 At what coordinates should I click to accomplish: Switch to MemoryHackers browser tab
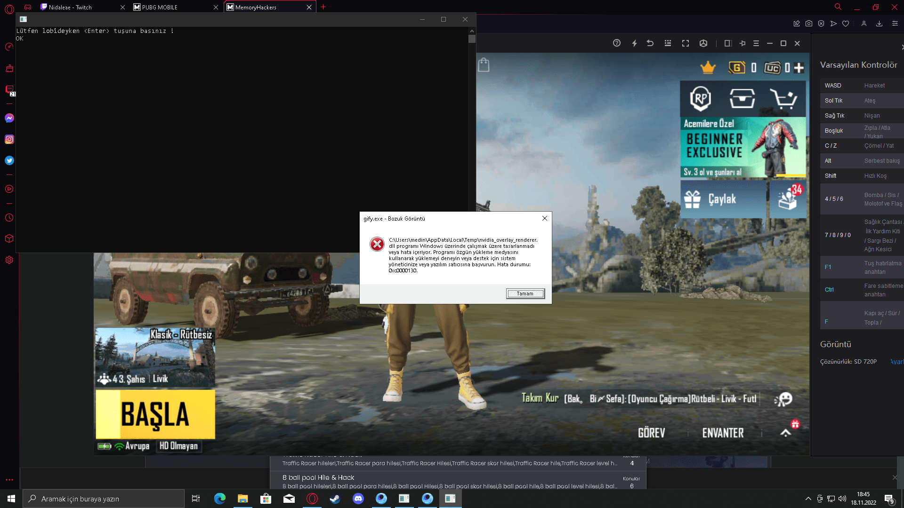[x=270, y=7]
